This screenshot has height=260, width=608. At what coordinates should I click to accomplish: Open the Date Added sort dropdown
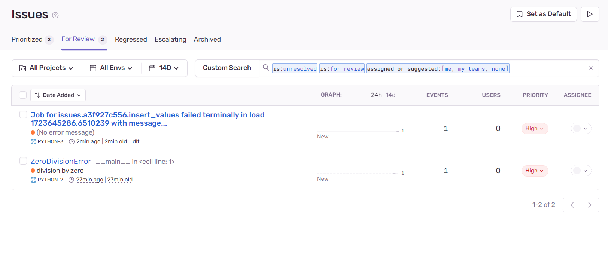[x=58, y=95]
